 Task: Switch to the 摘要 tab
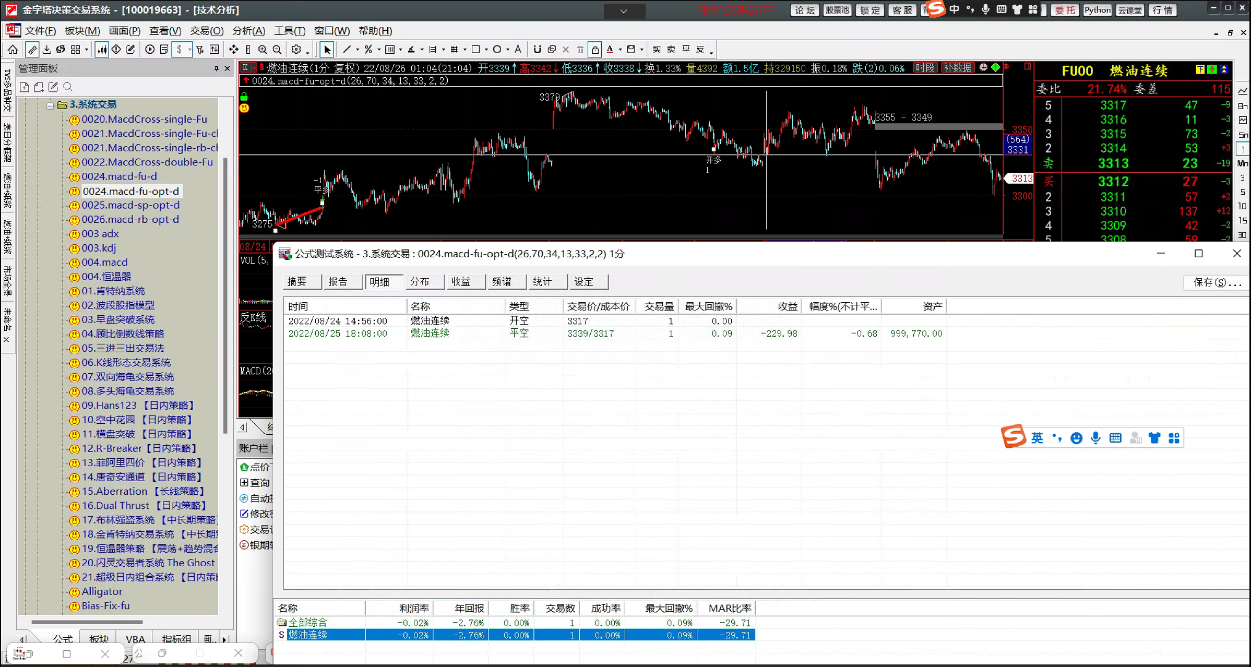click(303, 282)
